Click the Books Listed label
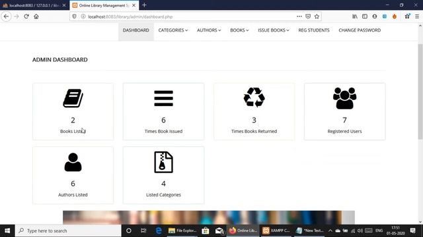The image size is (423, 237). click(73, 131)
